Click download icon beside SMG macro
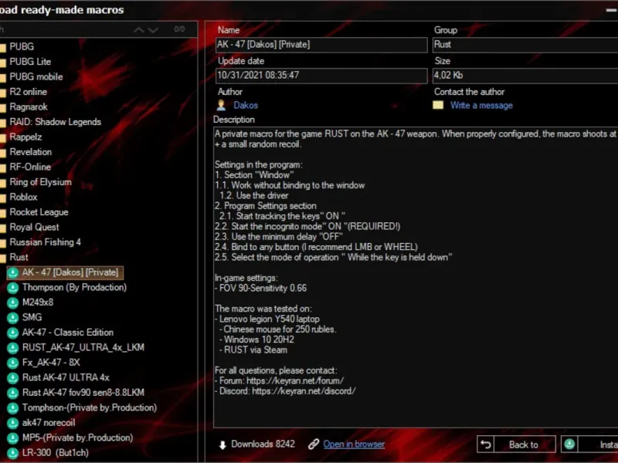This screenshot has width=618, height=463. 12,318
